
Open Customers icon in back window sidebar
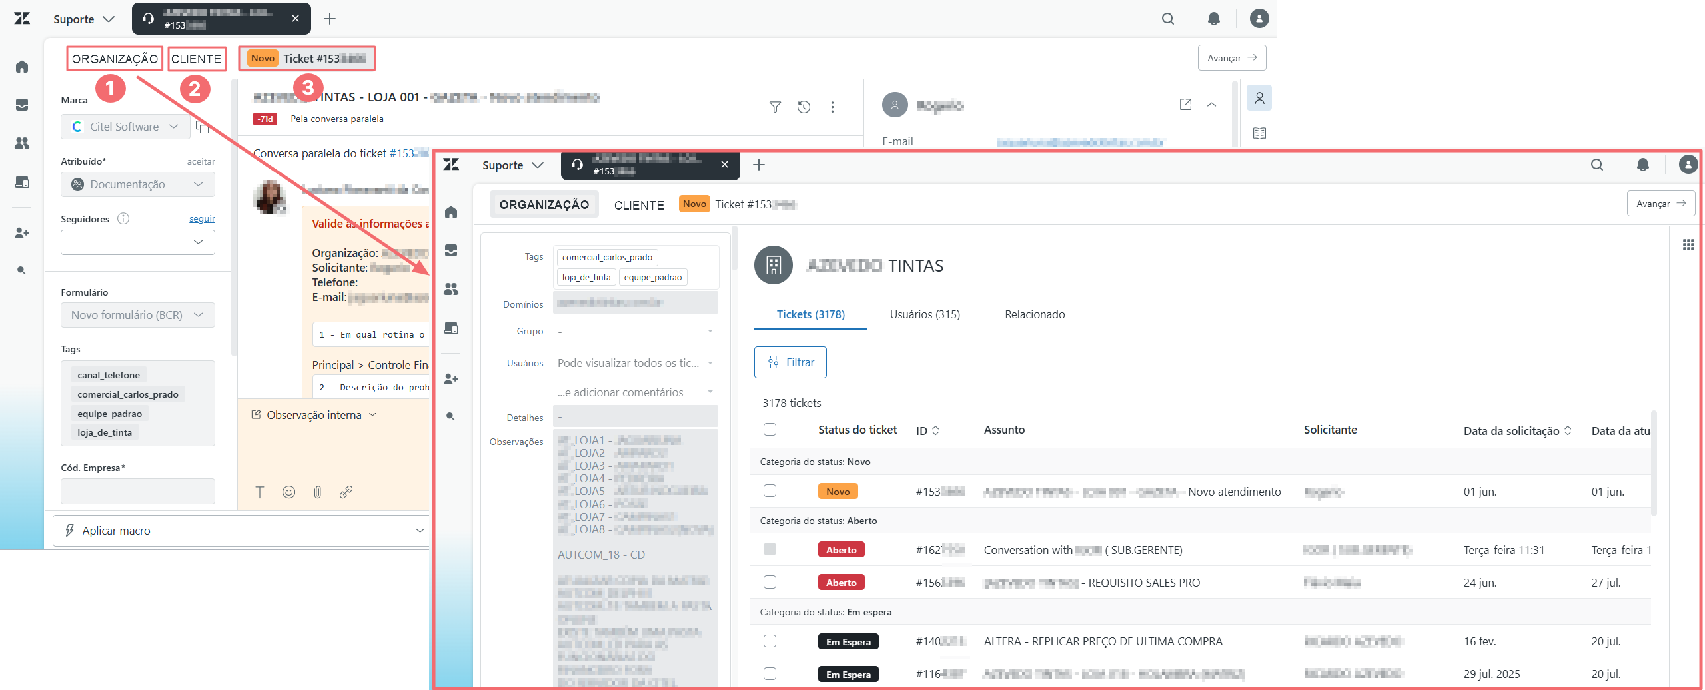coord(22,143)
